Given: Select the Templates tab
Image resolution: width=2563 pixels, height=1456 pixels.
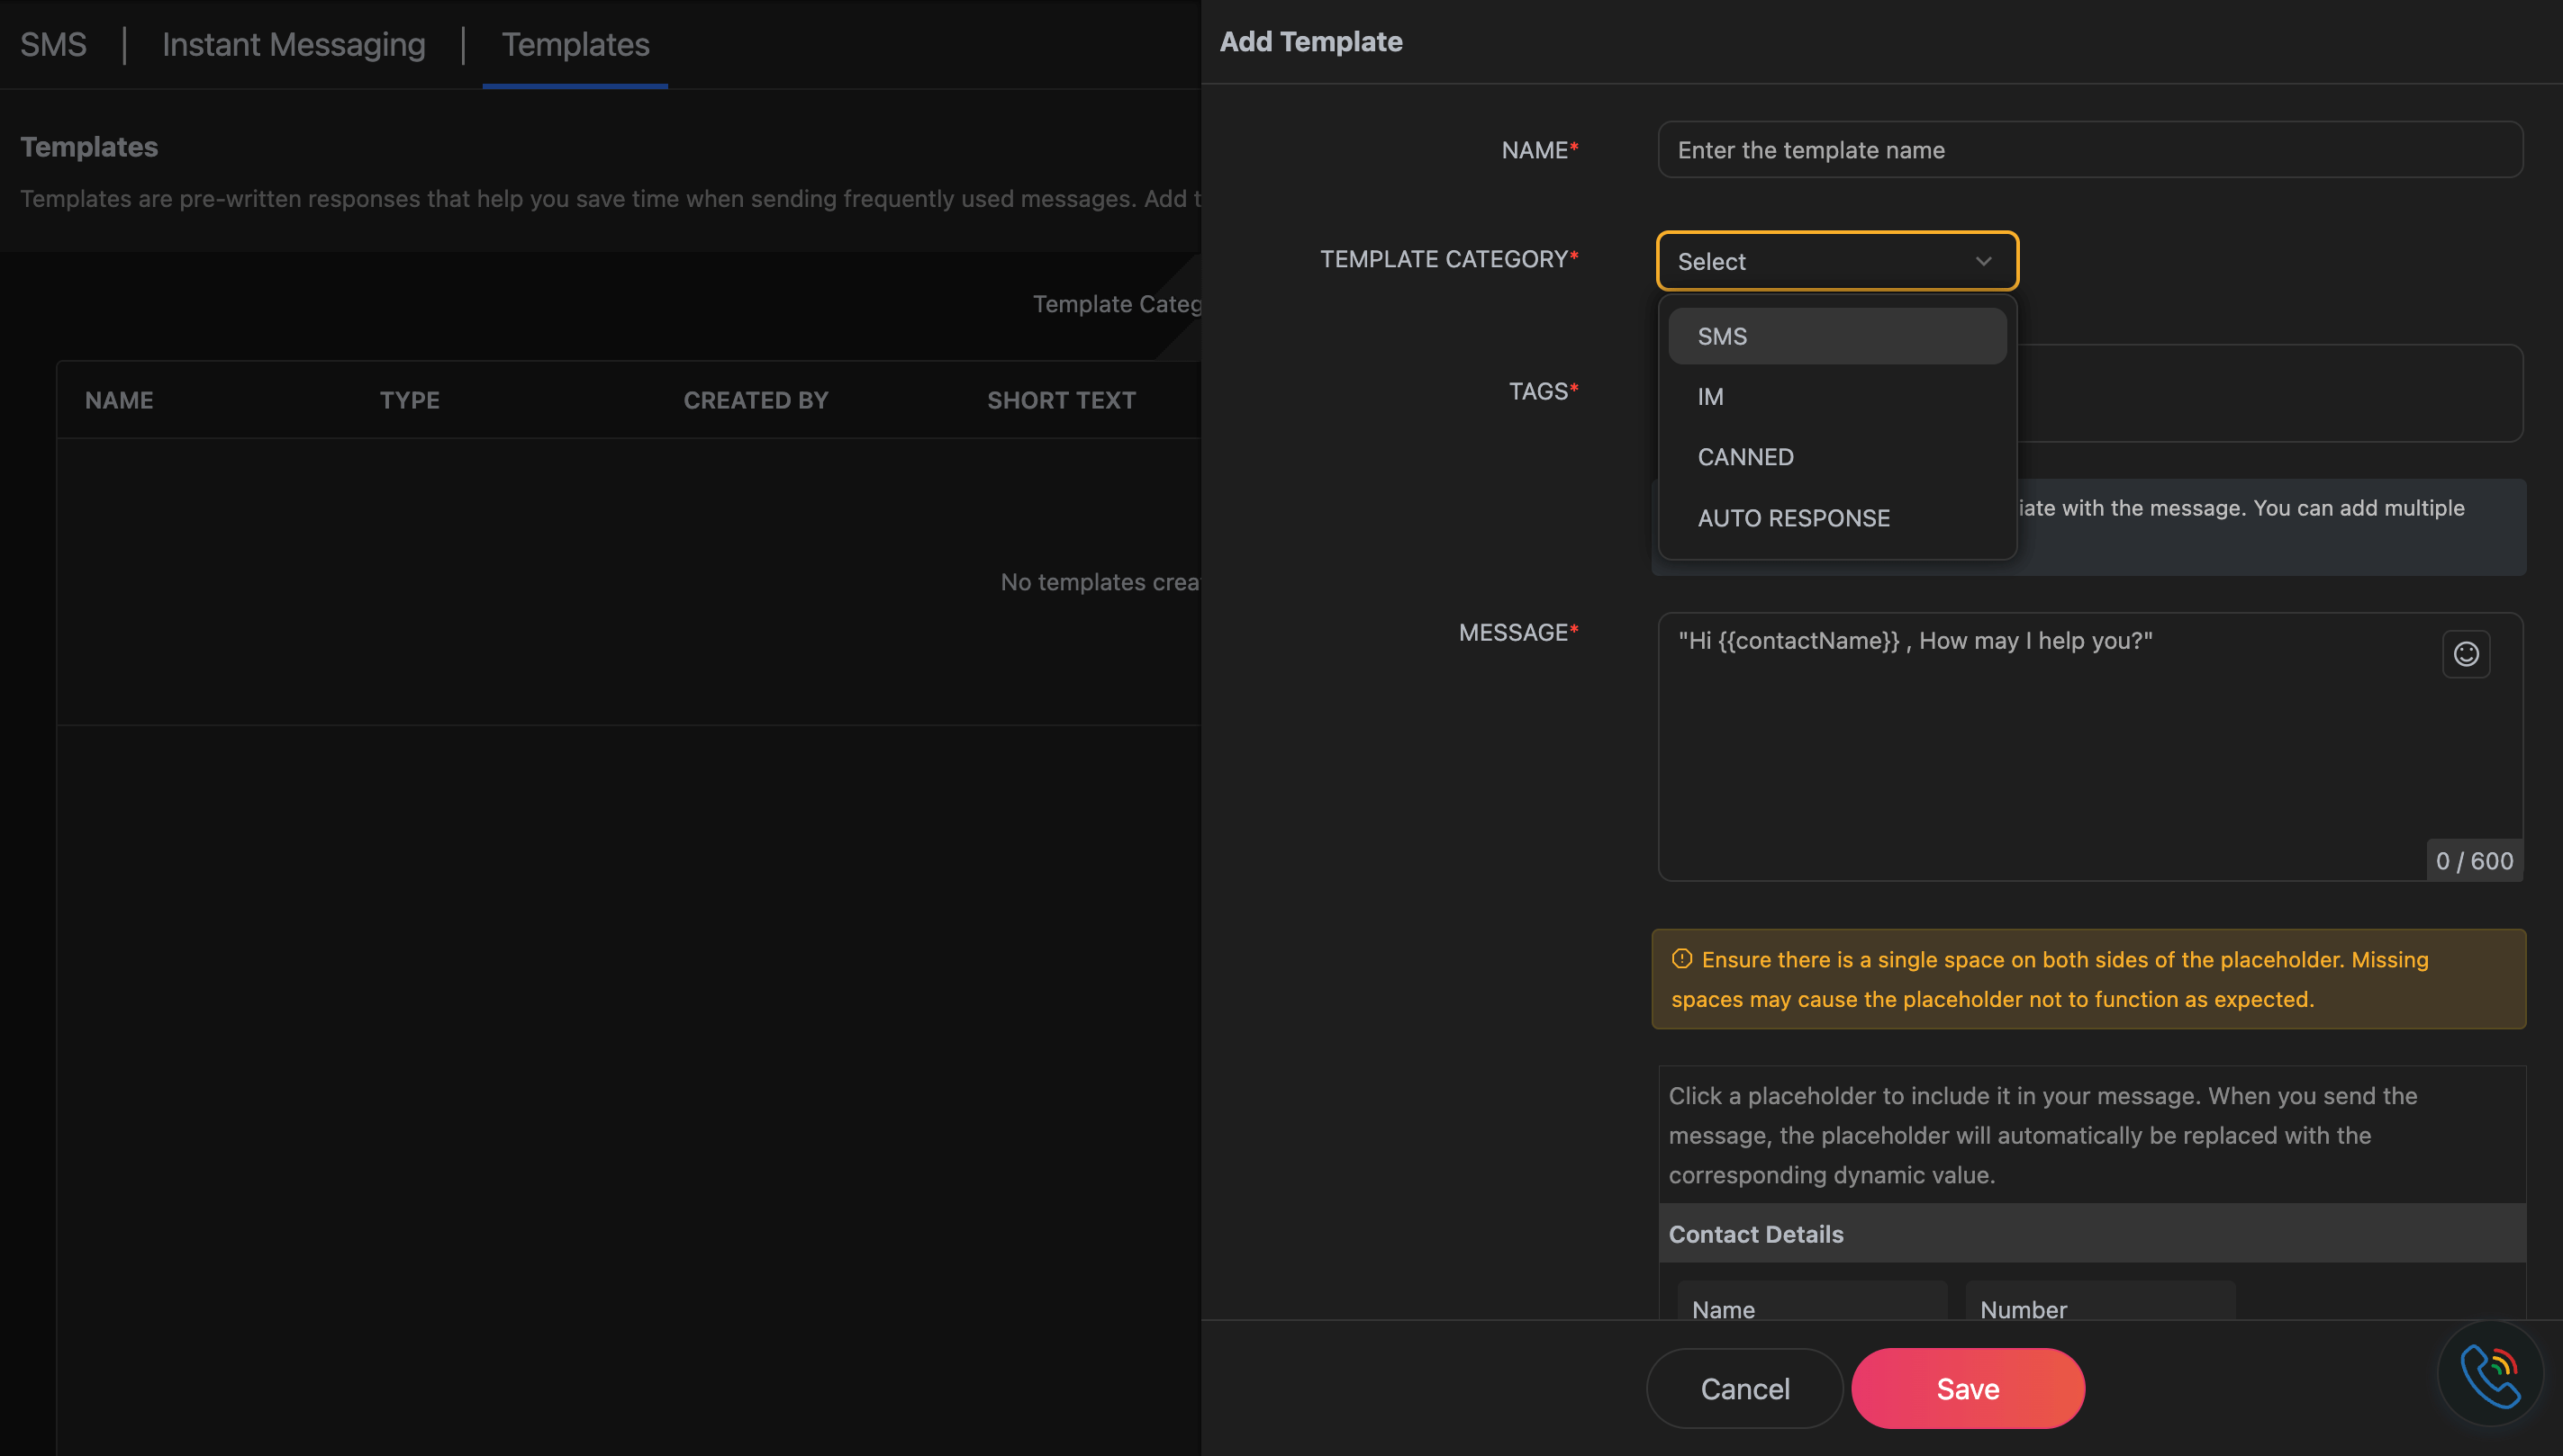Looking at the screenshot, I should (x=575, y=43).
